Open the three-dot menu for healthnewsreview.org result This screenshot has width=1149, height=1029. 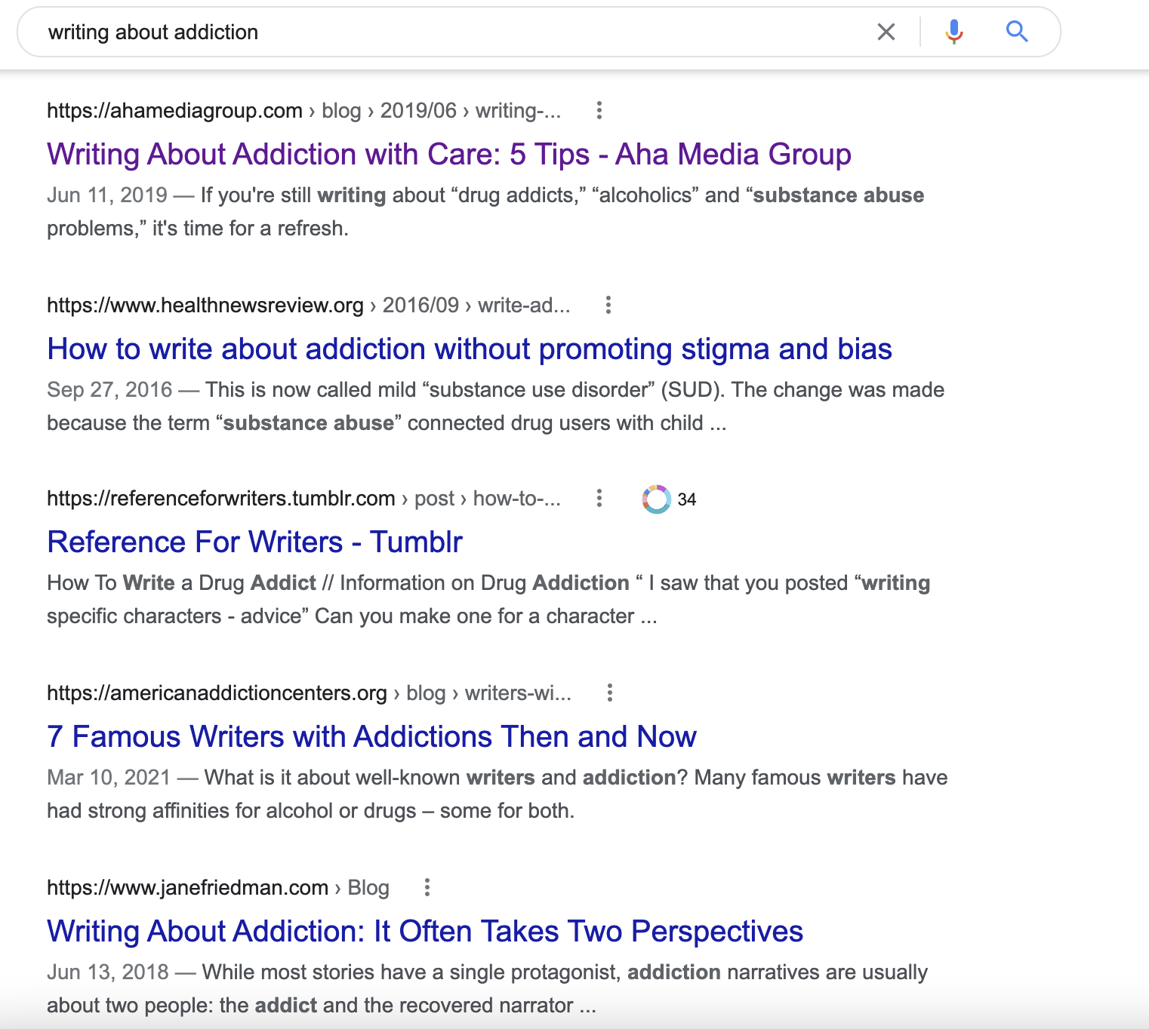608,306
